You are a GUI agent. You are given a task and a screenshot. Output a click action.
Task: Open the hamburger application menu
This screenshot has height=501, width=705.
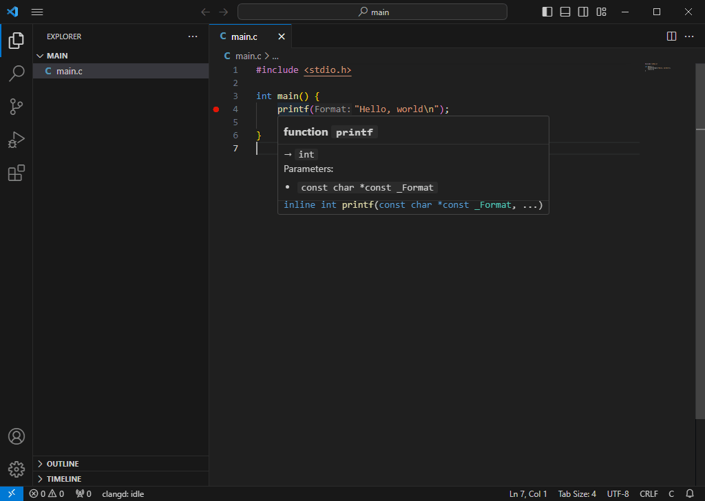coord(37,12)
